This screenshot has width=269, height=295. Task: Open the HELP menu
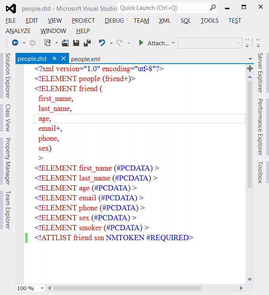[x=83, y=31]
